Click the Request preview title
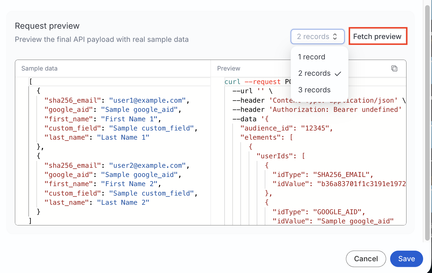The height and width of the screenshot is (273, 432). 47,26
